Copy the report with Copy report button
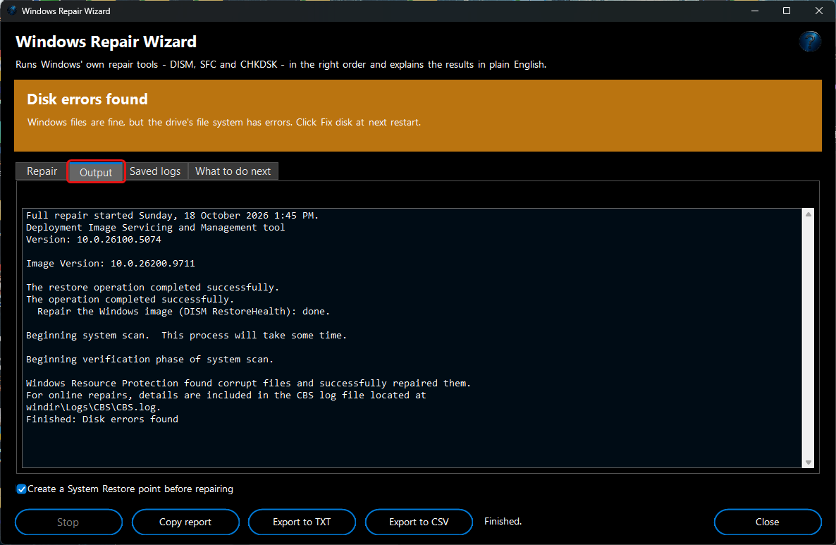Viewport: 836px width, 545px height. click(185, 522)
